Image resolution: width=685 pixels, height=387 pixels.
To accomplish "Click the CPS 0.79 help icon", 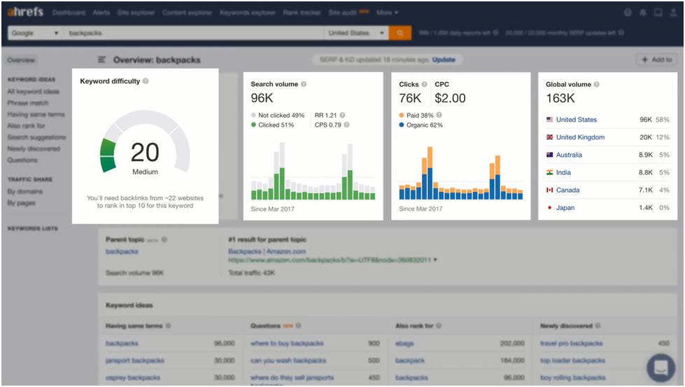I will (346, 125).
